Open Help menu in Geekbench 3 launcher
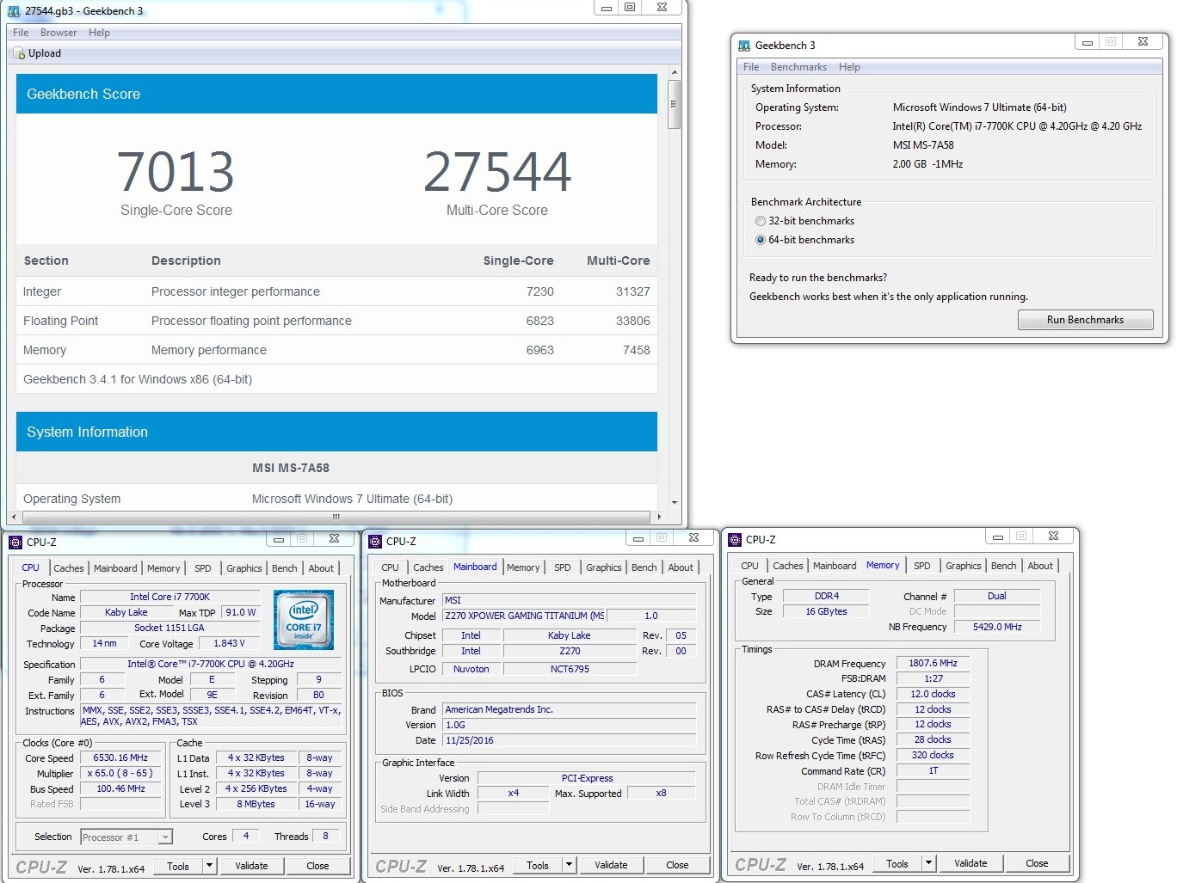The height and width of the screenshot is (883, 1177). (x=849, y=67)
